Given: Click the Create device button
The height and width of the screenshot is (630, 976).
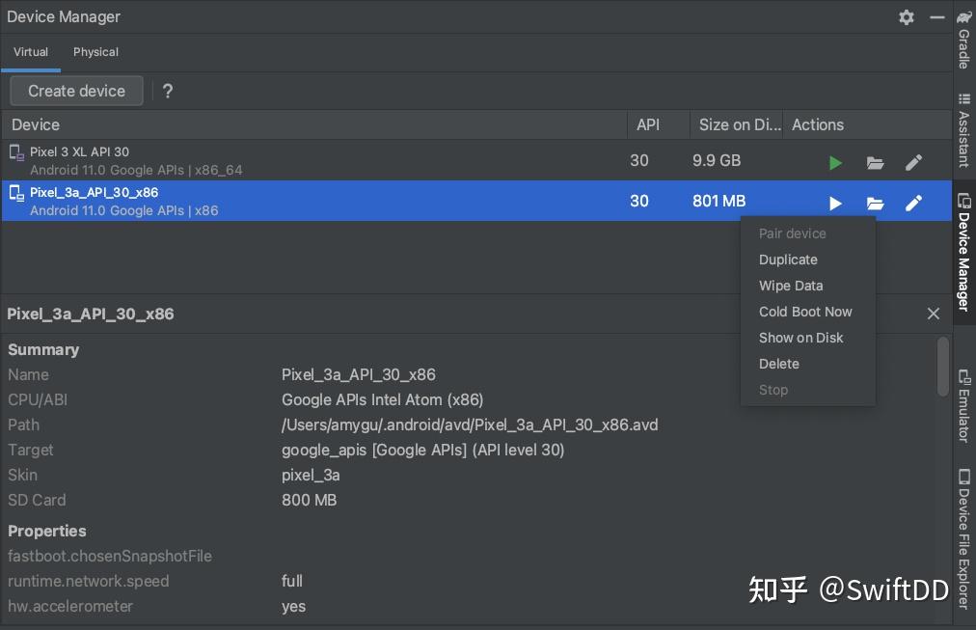Looking at the screenshot, I should (x=76, y=90).
